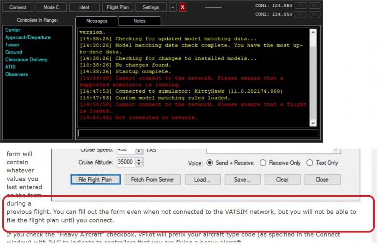Expand the Approach/Departure controllers group

pos(28,37)
